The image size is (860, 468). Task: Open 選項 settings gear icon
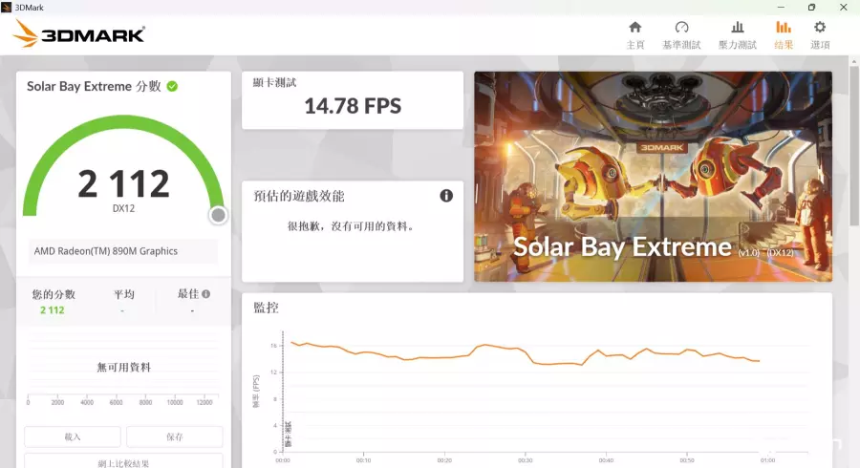[820, 28]
